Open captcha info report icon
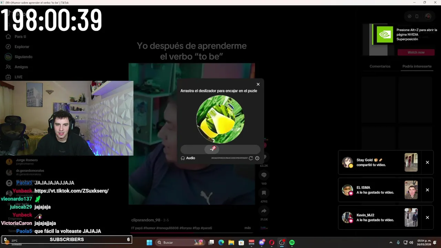441x248 pixels. (x=257, y=158)
